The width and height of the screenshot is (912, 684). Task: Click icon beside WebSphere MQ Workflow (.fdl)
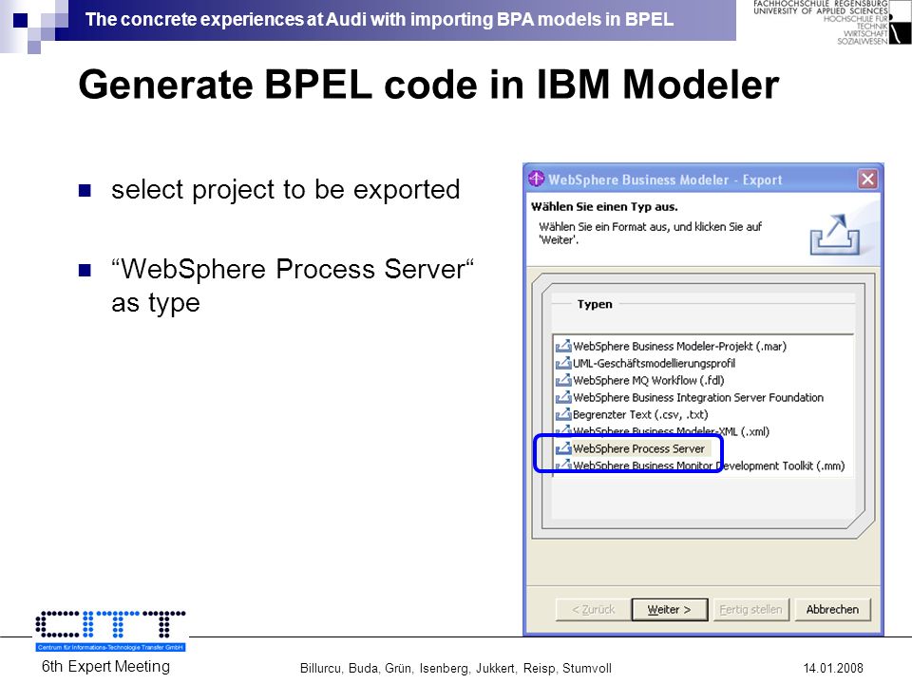[563, 380]
